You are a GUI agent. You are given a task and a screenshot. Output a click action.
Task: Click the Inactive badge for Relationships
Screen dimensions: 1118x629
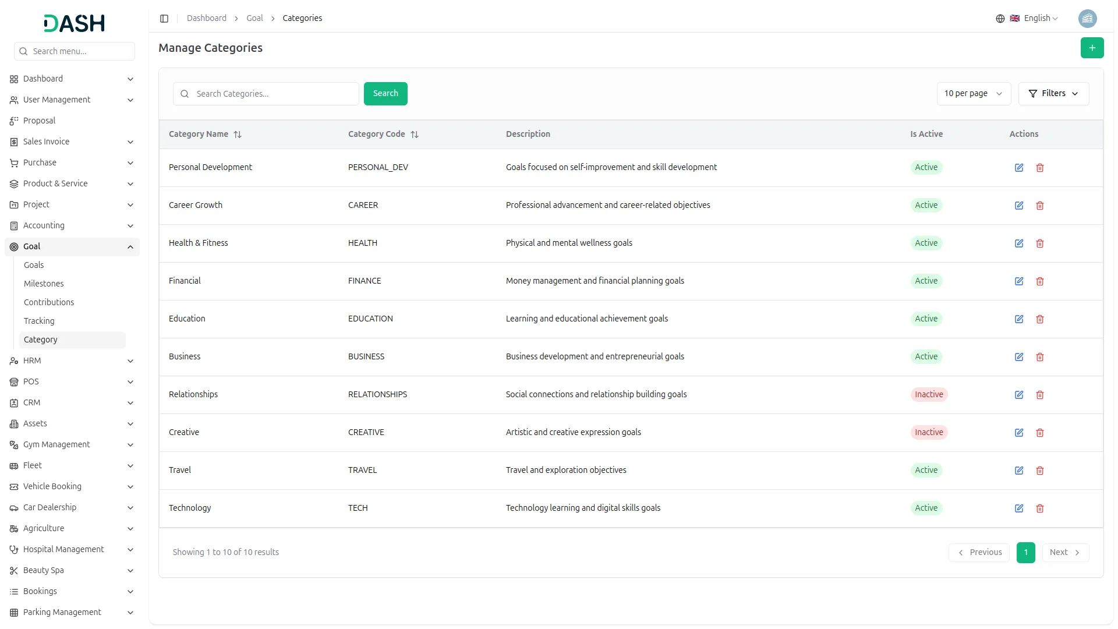pos(929,394)
